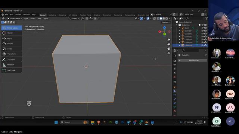Screen dimensions: 239x134
Task: Choose the Move tool
Action: pyautogui.click(x=12, y=39)
